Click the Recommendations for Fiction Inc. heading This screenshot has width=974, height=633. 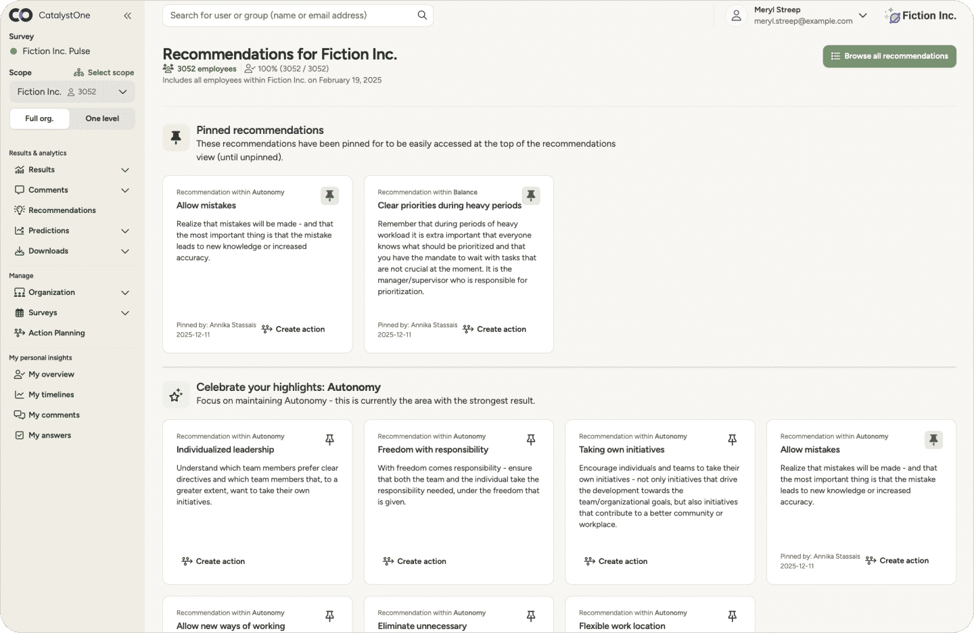coord(280,54)
